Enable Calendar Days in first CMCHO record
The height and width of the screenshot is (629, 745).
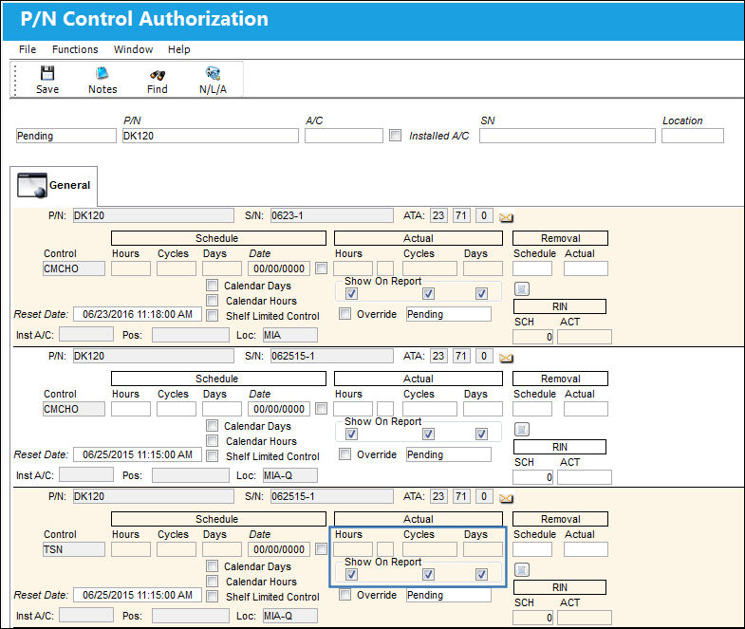tap(212, 285)
